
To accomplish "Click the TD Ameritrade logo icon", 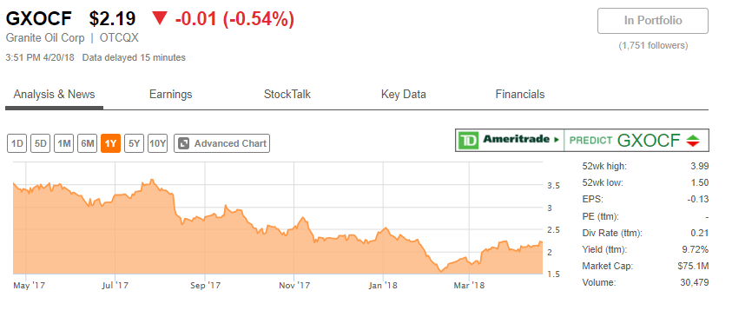I will tap(468, 140).
